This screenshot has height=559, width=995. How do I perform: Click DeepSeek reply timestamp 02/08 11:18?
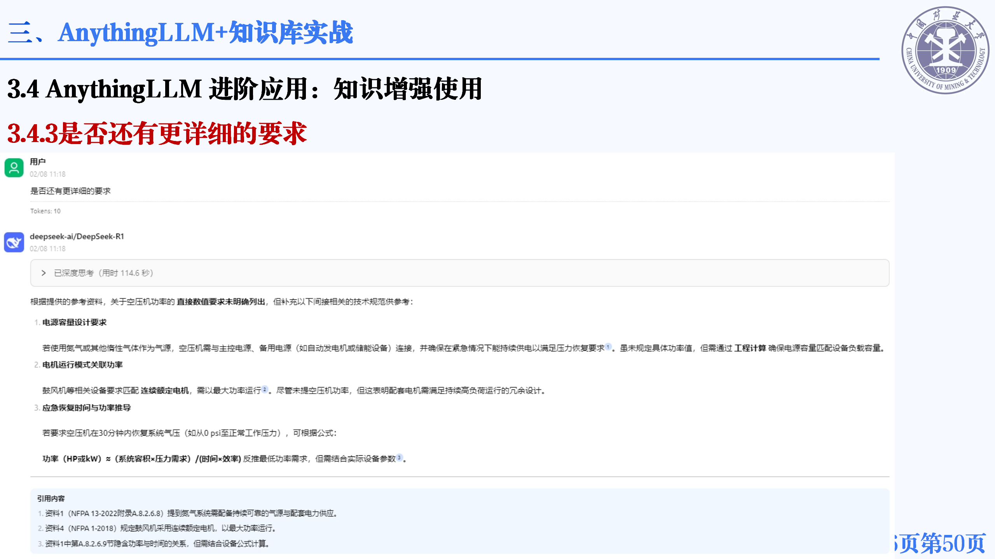pyautogui.click(x=48, y=248)
